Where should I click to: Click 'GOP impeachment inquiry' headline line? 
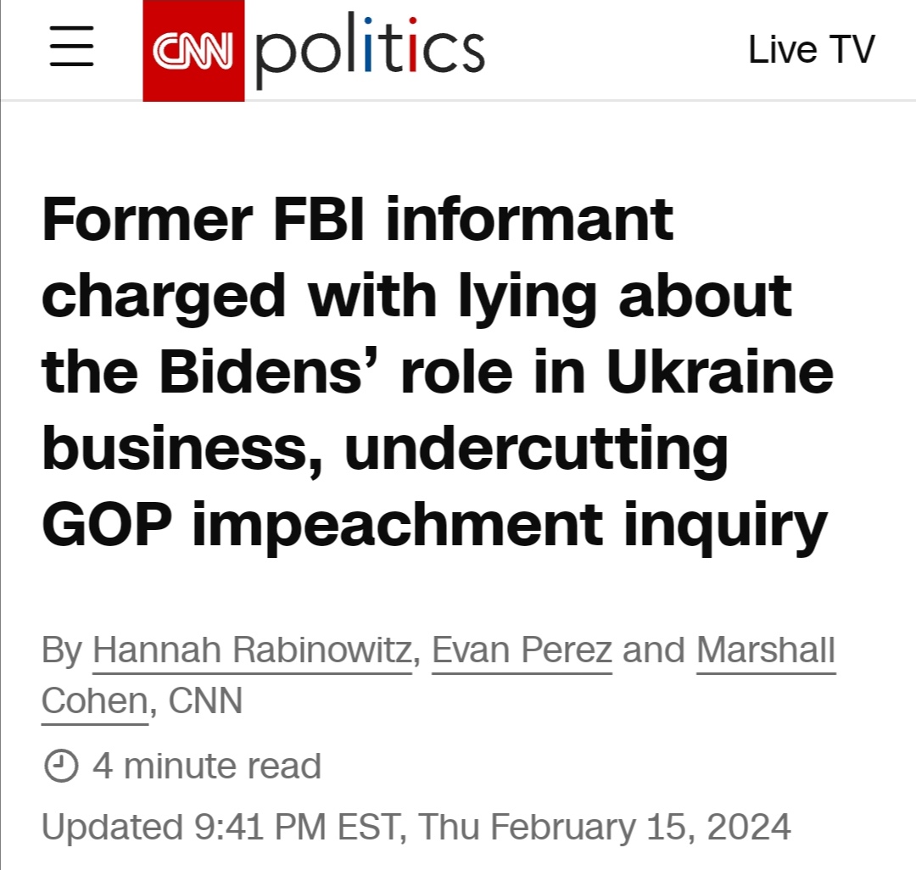pos(434,525)
